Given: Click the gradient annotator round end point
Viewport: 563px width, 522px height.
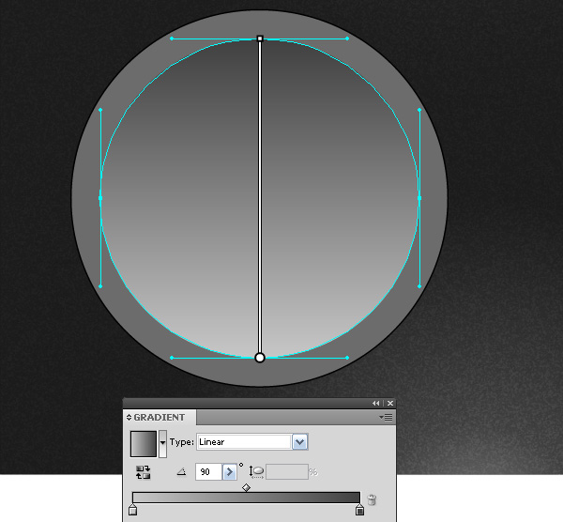Looking at the screenshot, I should point(260,358).
